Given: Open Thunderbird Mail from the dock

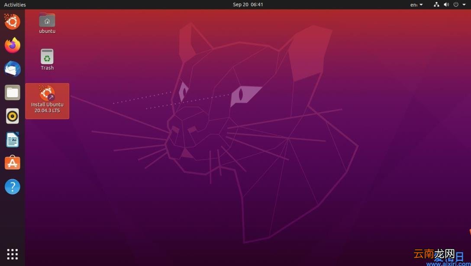Looking at the screenshot, I should pos(12,69).
